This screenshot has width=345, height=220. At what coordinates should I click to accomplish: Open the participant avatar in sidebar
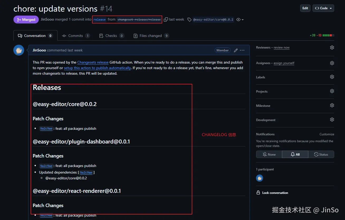click(x=260, y=178)
